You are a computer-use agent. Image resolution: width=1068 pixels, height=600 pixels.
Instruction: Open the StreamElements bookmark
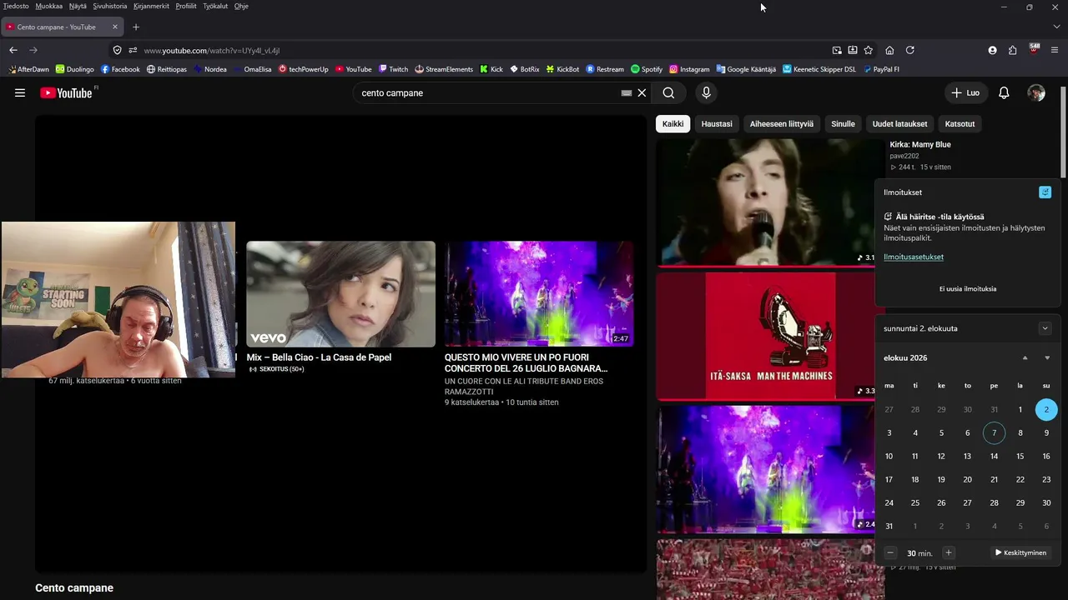(444, 69)
